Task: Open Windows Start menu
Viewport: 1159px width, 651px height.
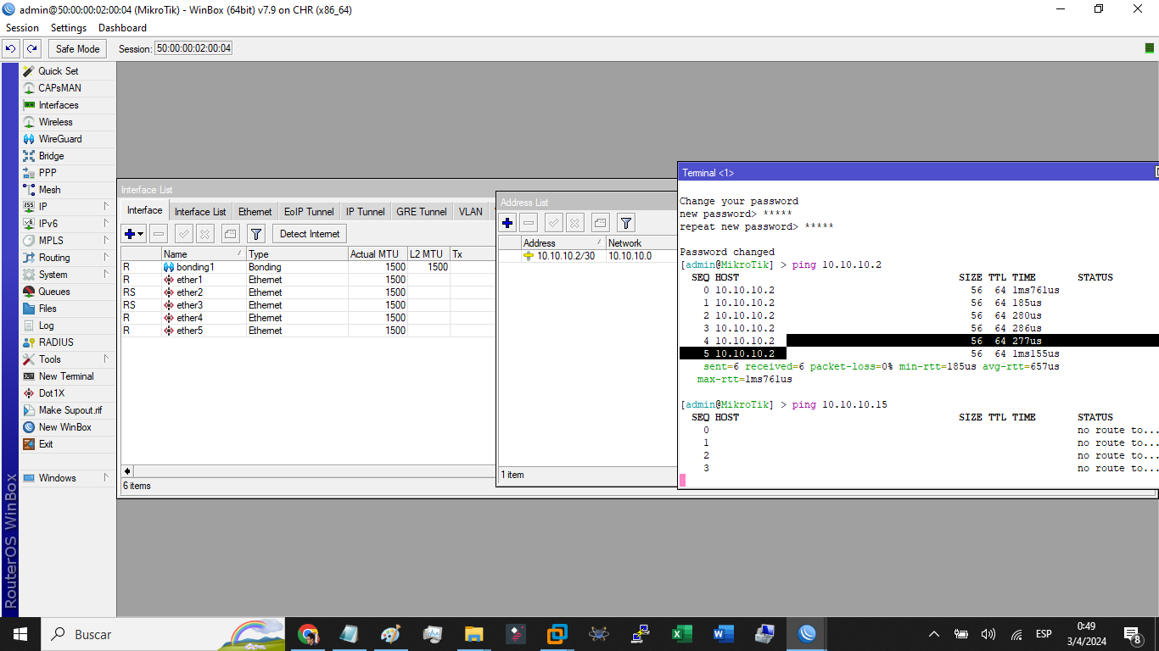Action: pyautogui.click(x=20, y=634)
